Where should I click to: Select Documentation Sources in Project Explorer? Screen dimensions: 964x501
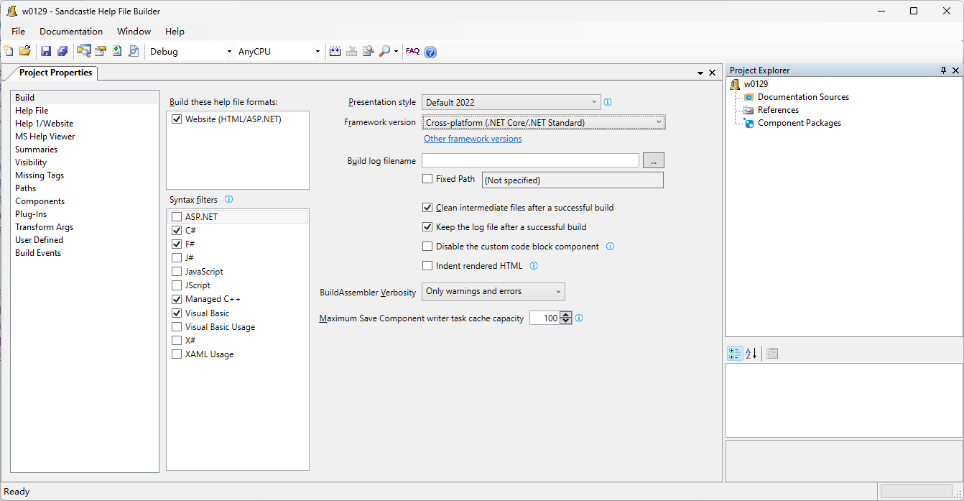pos(803,97)
